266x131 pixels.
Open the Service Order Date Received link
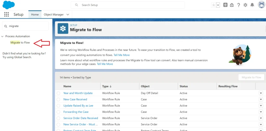81,118
